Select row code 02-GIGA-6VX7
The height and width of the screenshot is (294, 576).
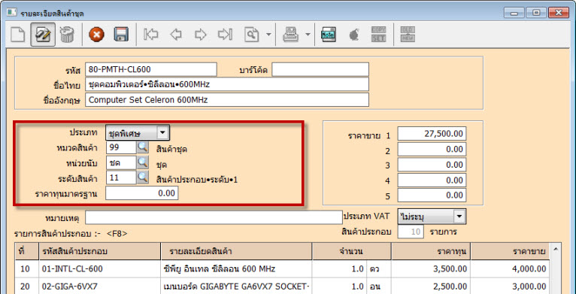[x=99, y=286]
